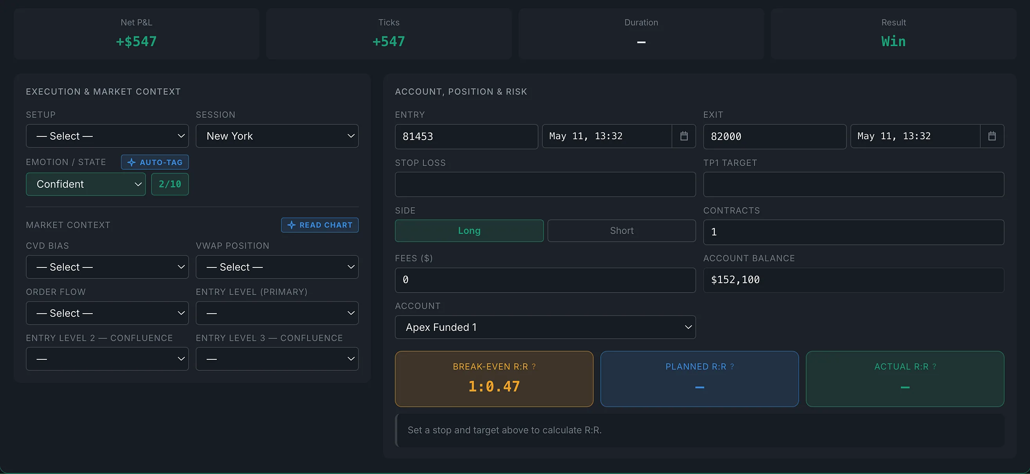Click the exit date field May 11, 13:32

pyautogui.click(x=915, y=136)
